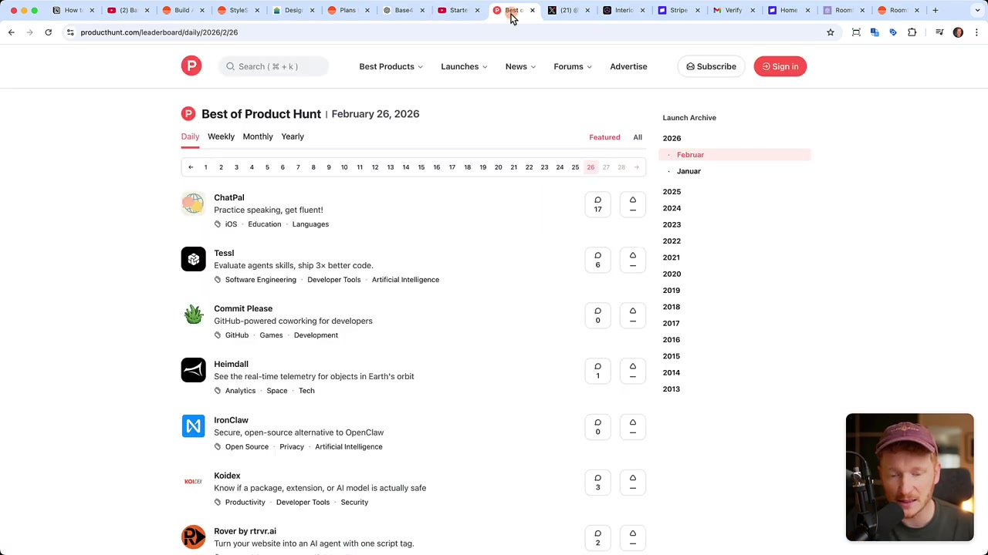Bookmark this page with the star icon
Image resolution: width=988 pixels, height=555 pixels.
click(x=831, y=32)
